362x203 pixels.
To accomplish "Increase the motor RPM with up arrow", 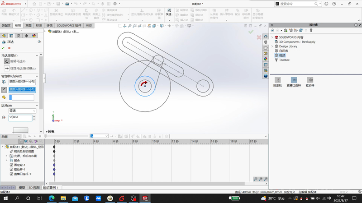I will tap(34, 116).
